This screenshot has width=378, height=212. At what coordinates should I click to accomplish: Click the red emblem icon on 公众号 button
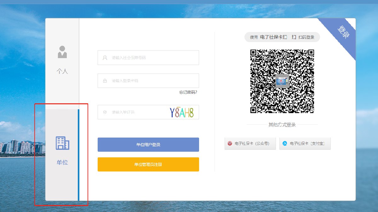[x=230, y=144]
